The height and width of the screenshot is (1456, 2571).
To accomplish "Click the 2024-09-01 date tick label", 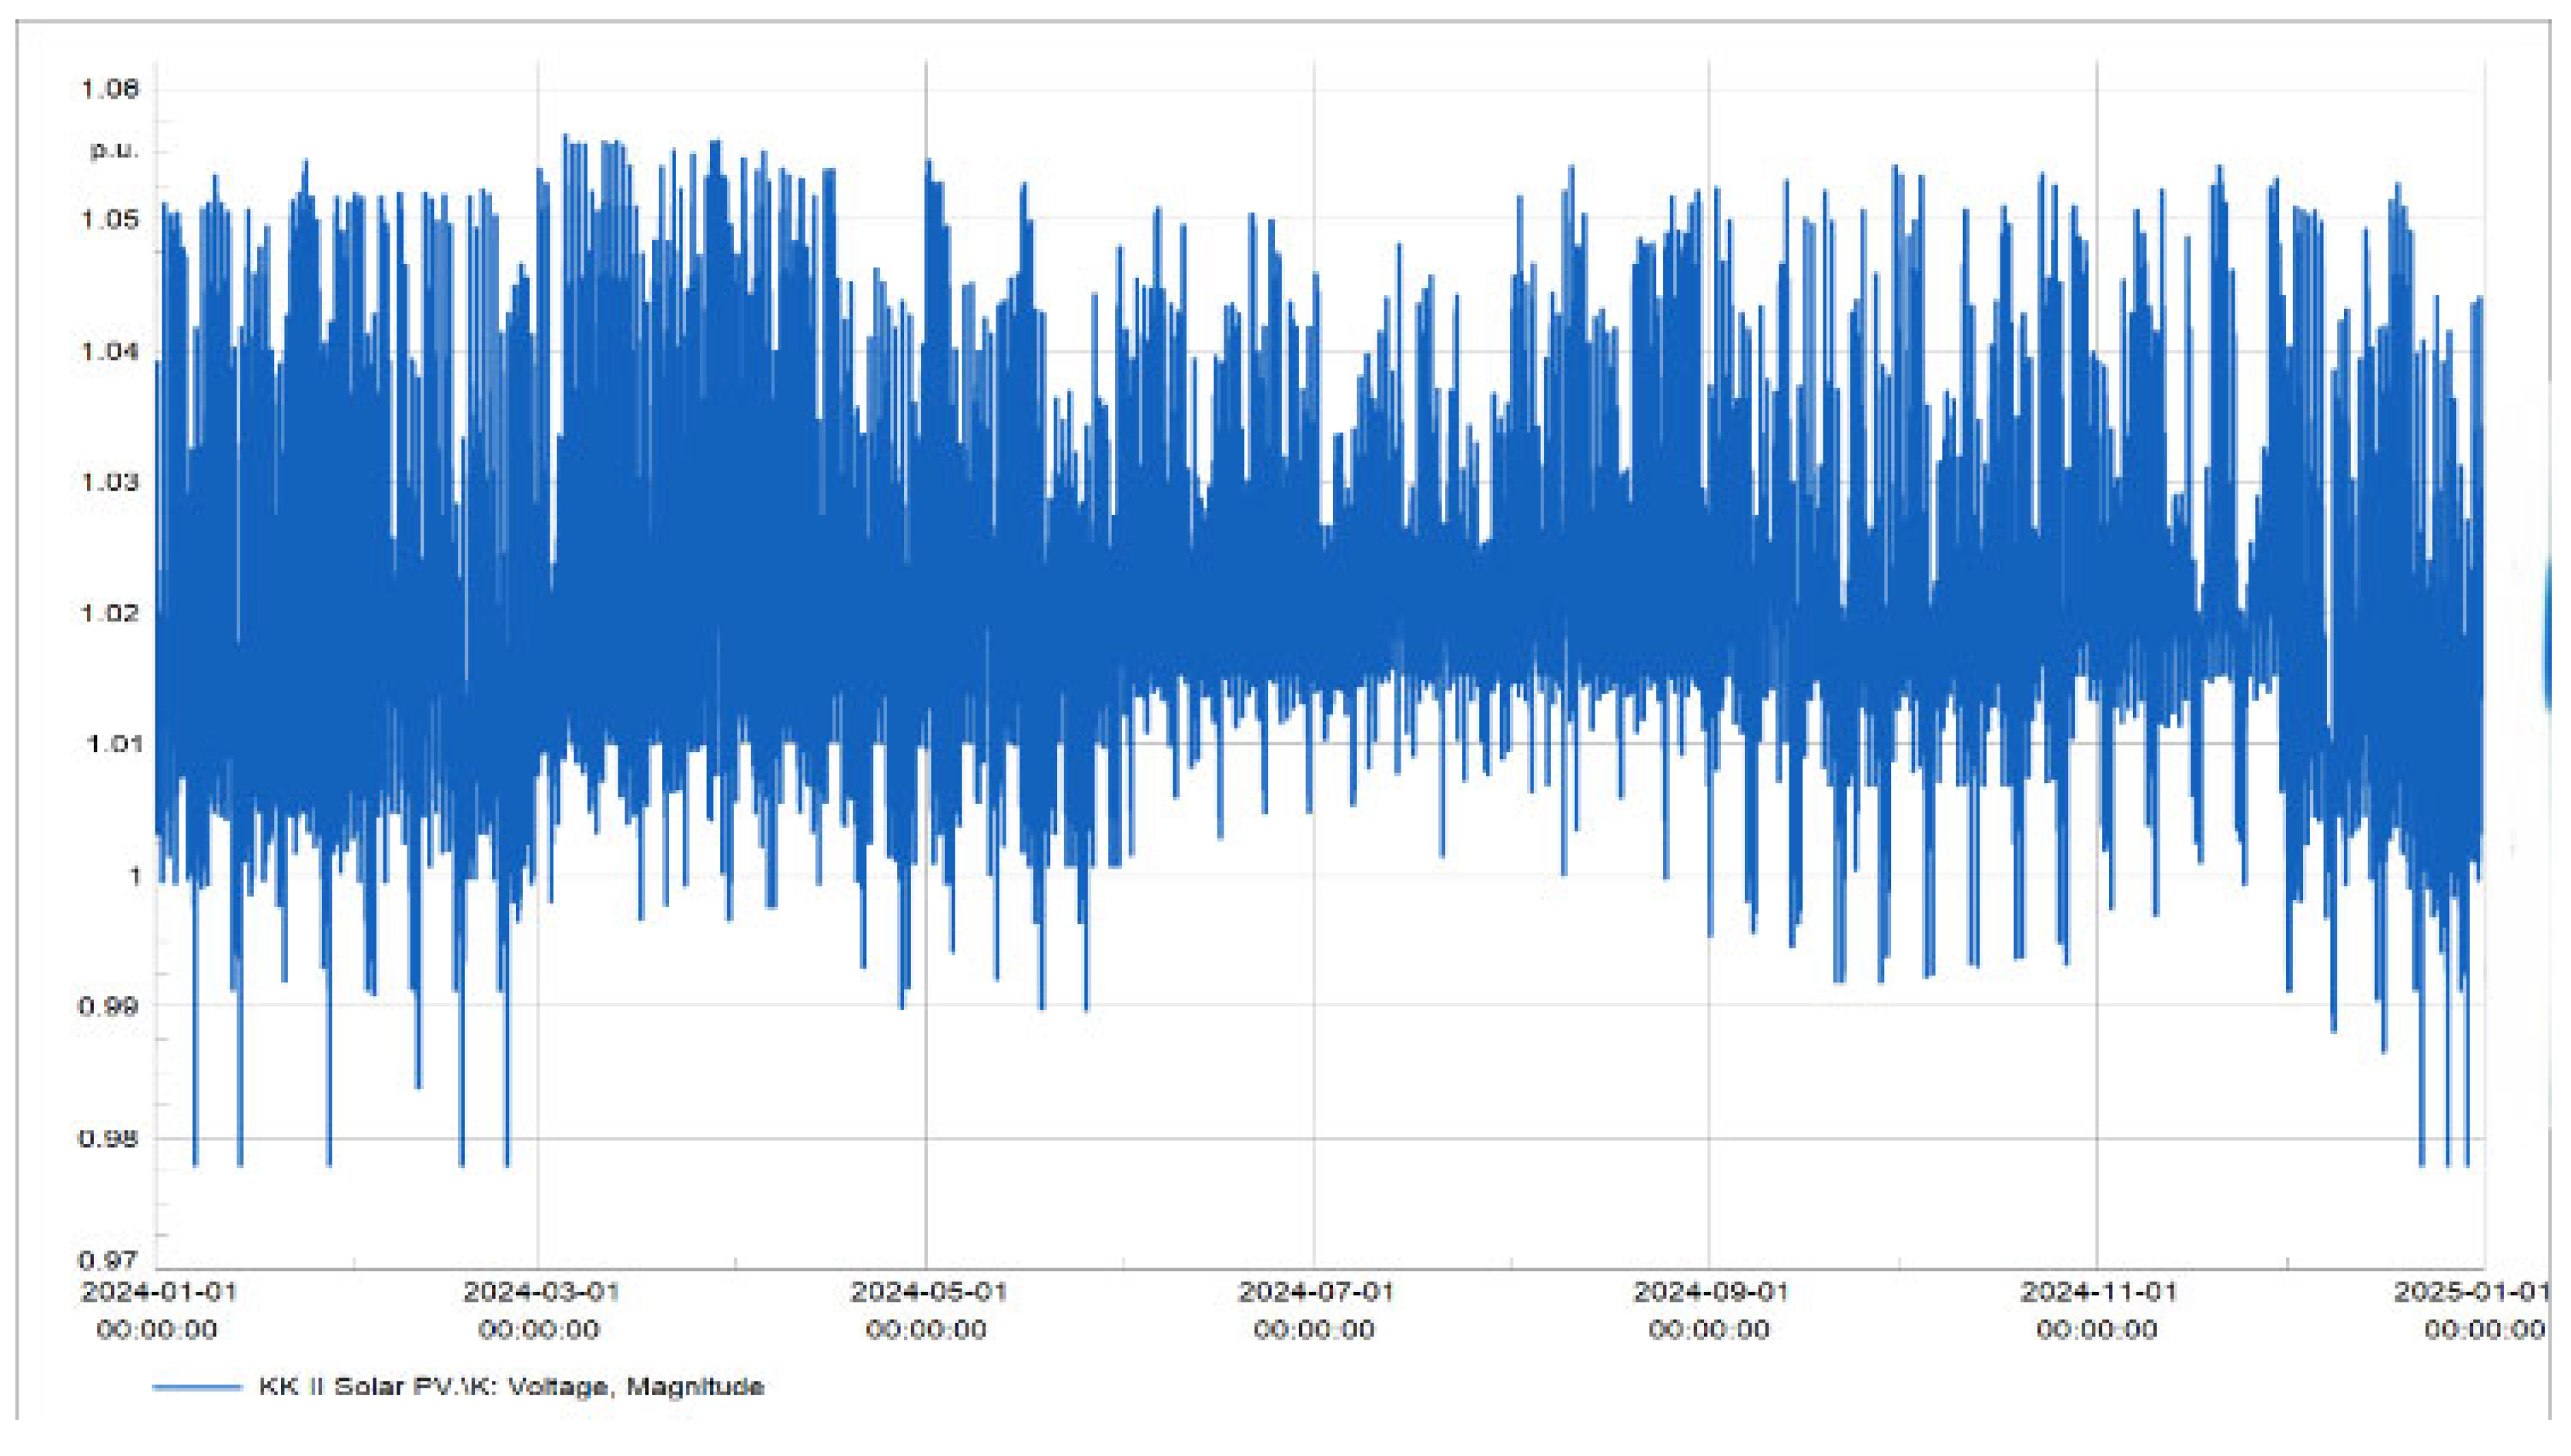I will 1709,1292.
